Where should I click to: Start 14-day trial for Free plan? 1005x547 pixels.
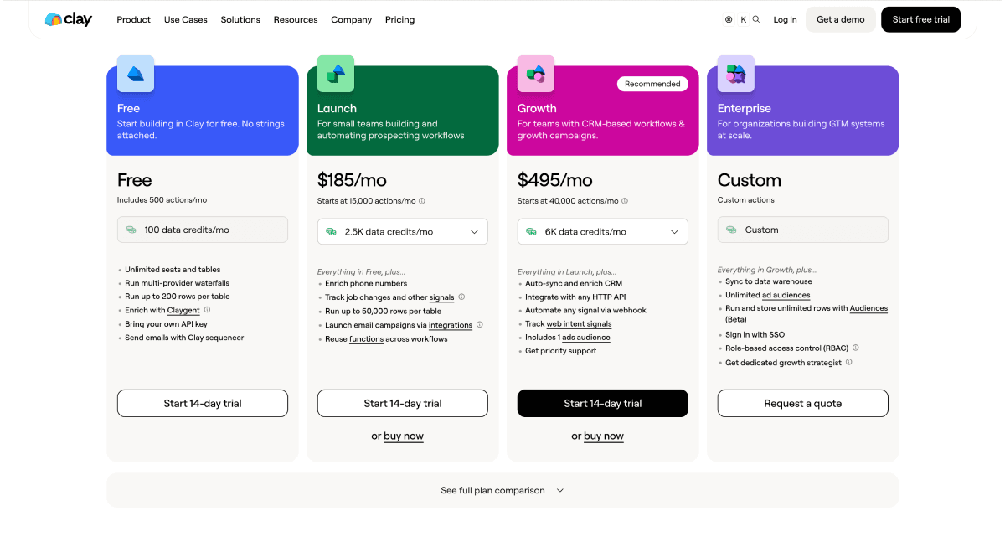click(203, 403)
